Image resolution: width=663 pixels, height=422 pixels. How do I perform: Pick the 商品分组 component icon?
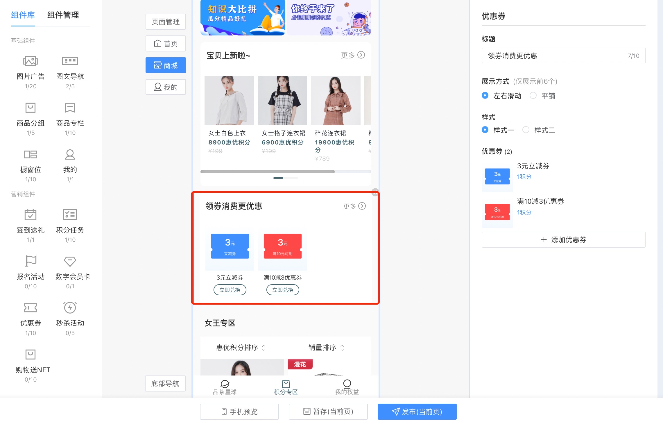click(x=31, y=108)
